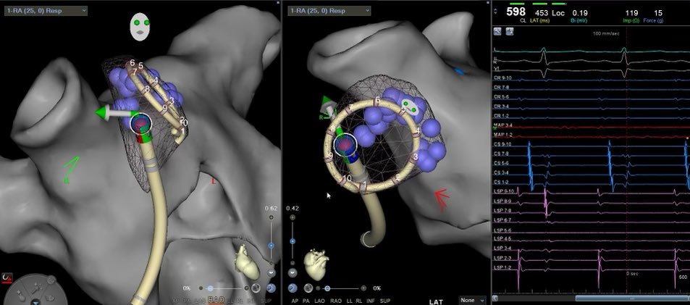Switch right view to INF projection
This screenshot has width=690, height=305.
tap(372, 301)
